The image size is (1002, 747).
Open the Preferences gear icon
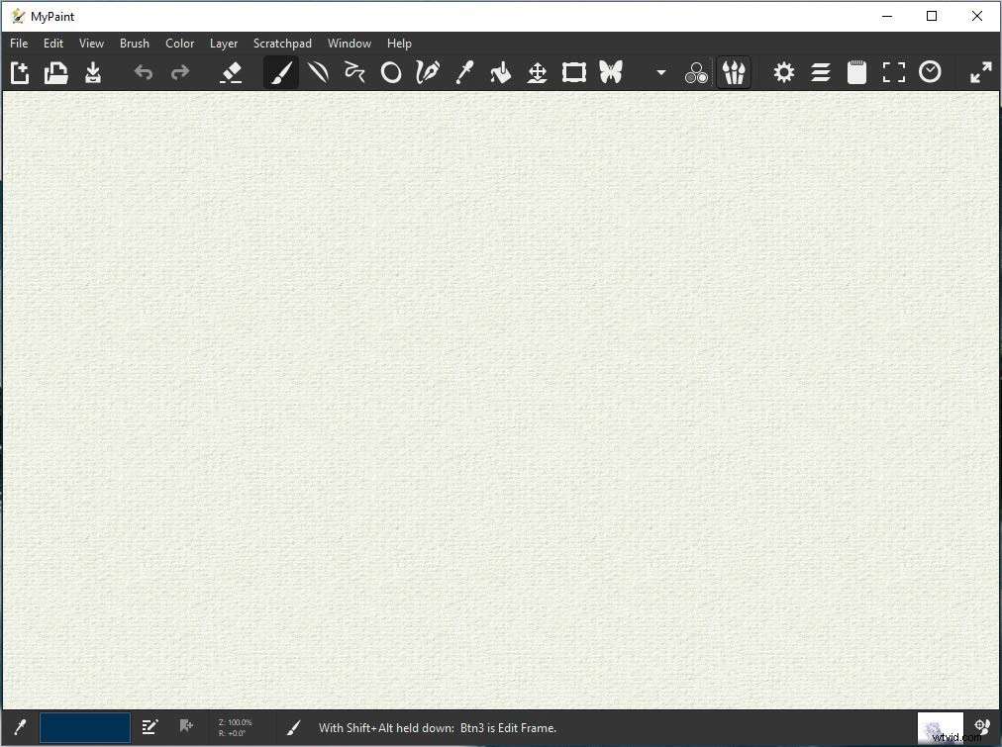(783, 72)
